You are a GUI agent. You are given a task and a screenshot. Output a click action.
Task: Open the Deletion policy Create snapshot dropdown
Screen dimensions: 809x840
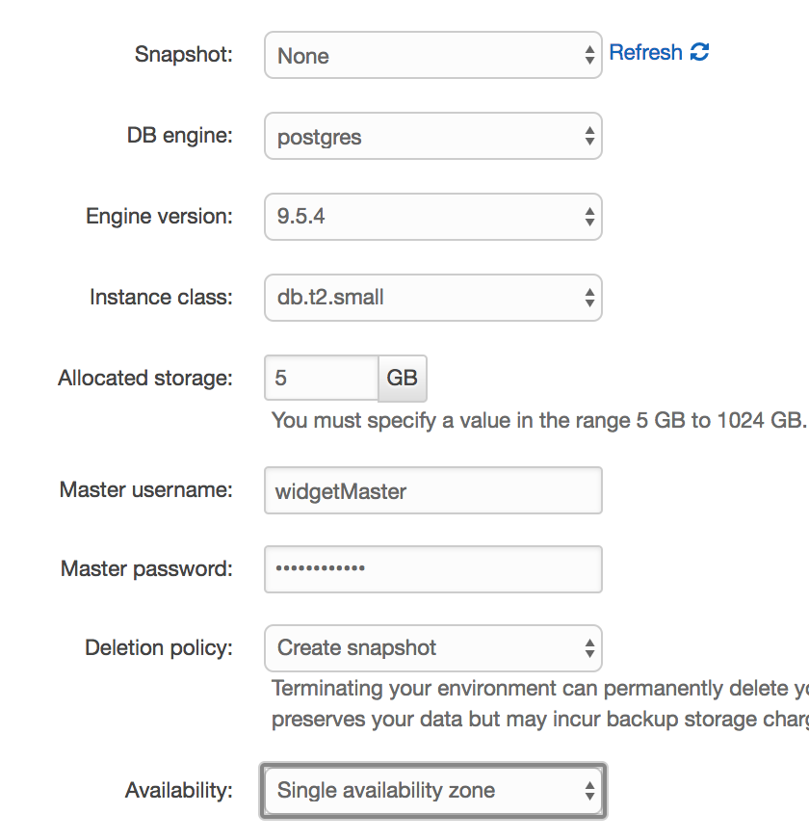432,648
